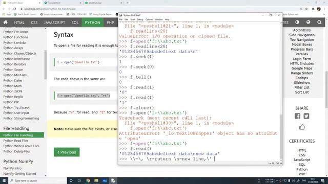Click the IDLE shell vertical scrollbar
This screenshot has width=328, height=184.
(x=281, y=136)
